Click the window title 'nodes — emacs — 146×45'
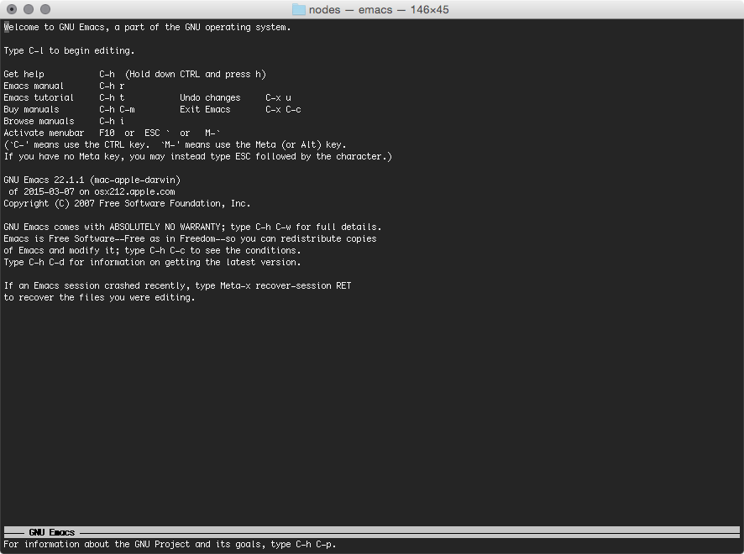Viewport: 744px width, 554px height. pos(379,9)
